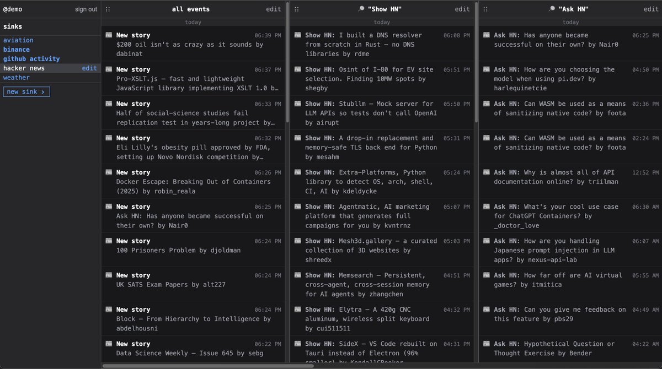Open WASM sanitizing question posted 02:36 PM

pyautogui.click(x=560, y=108)
